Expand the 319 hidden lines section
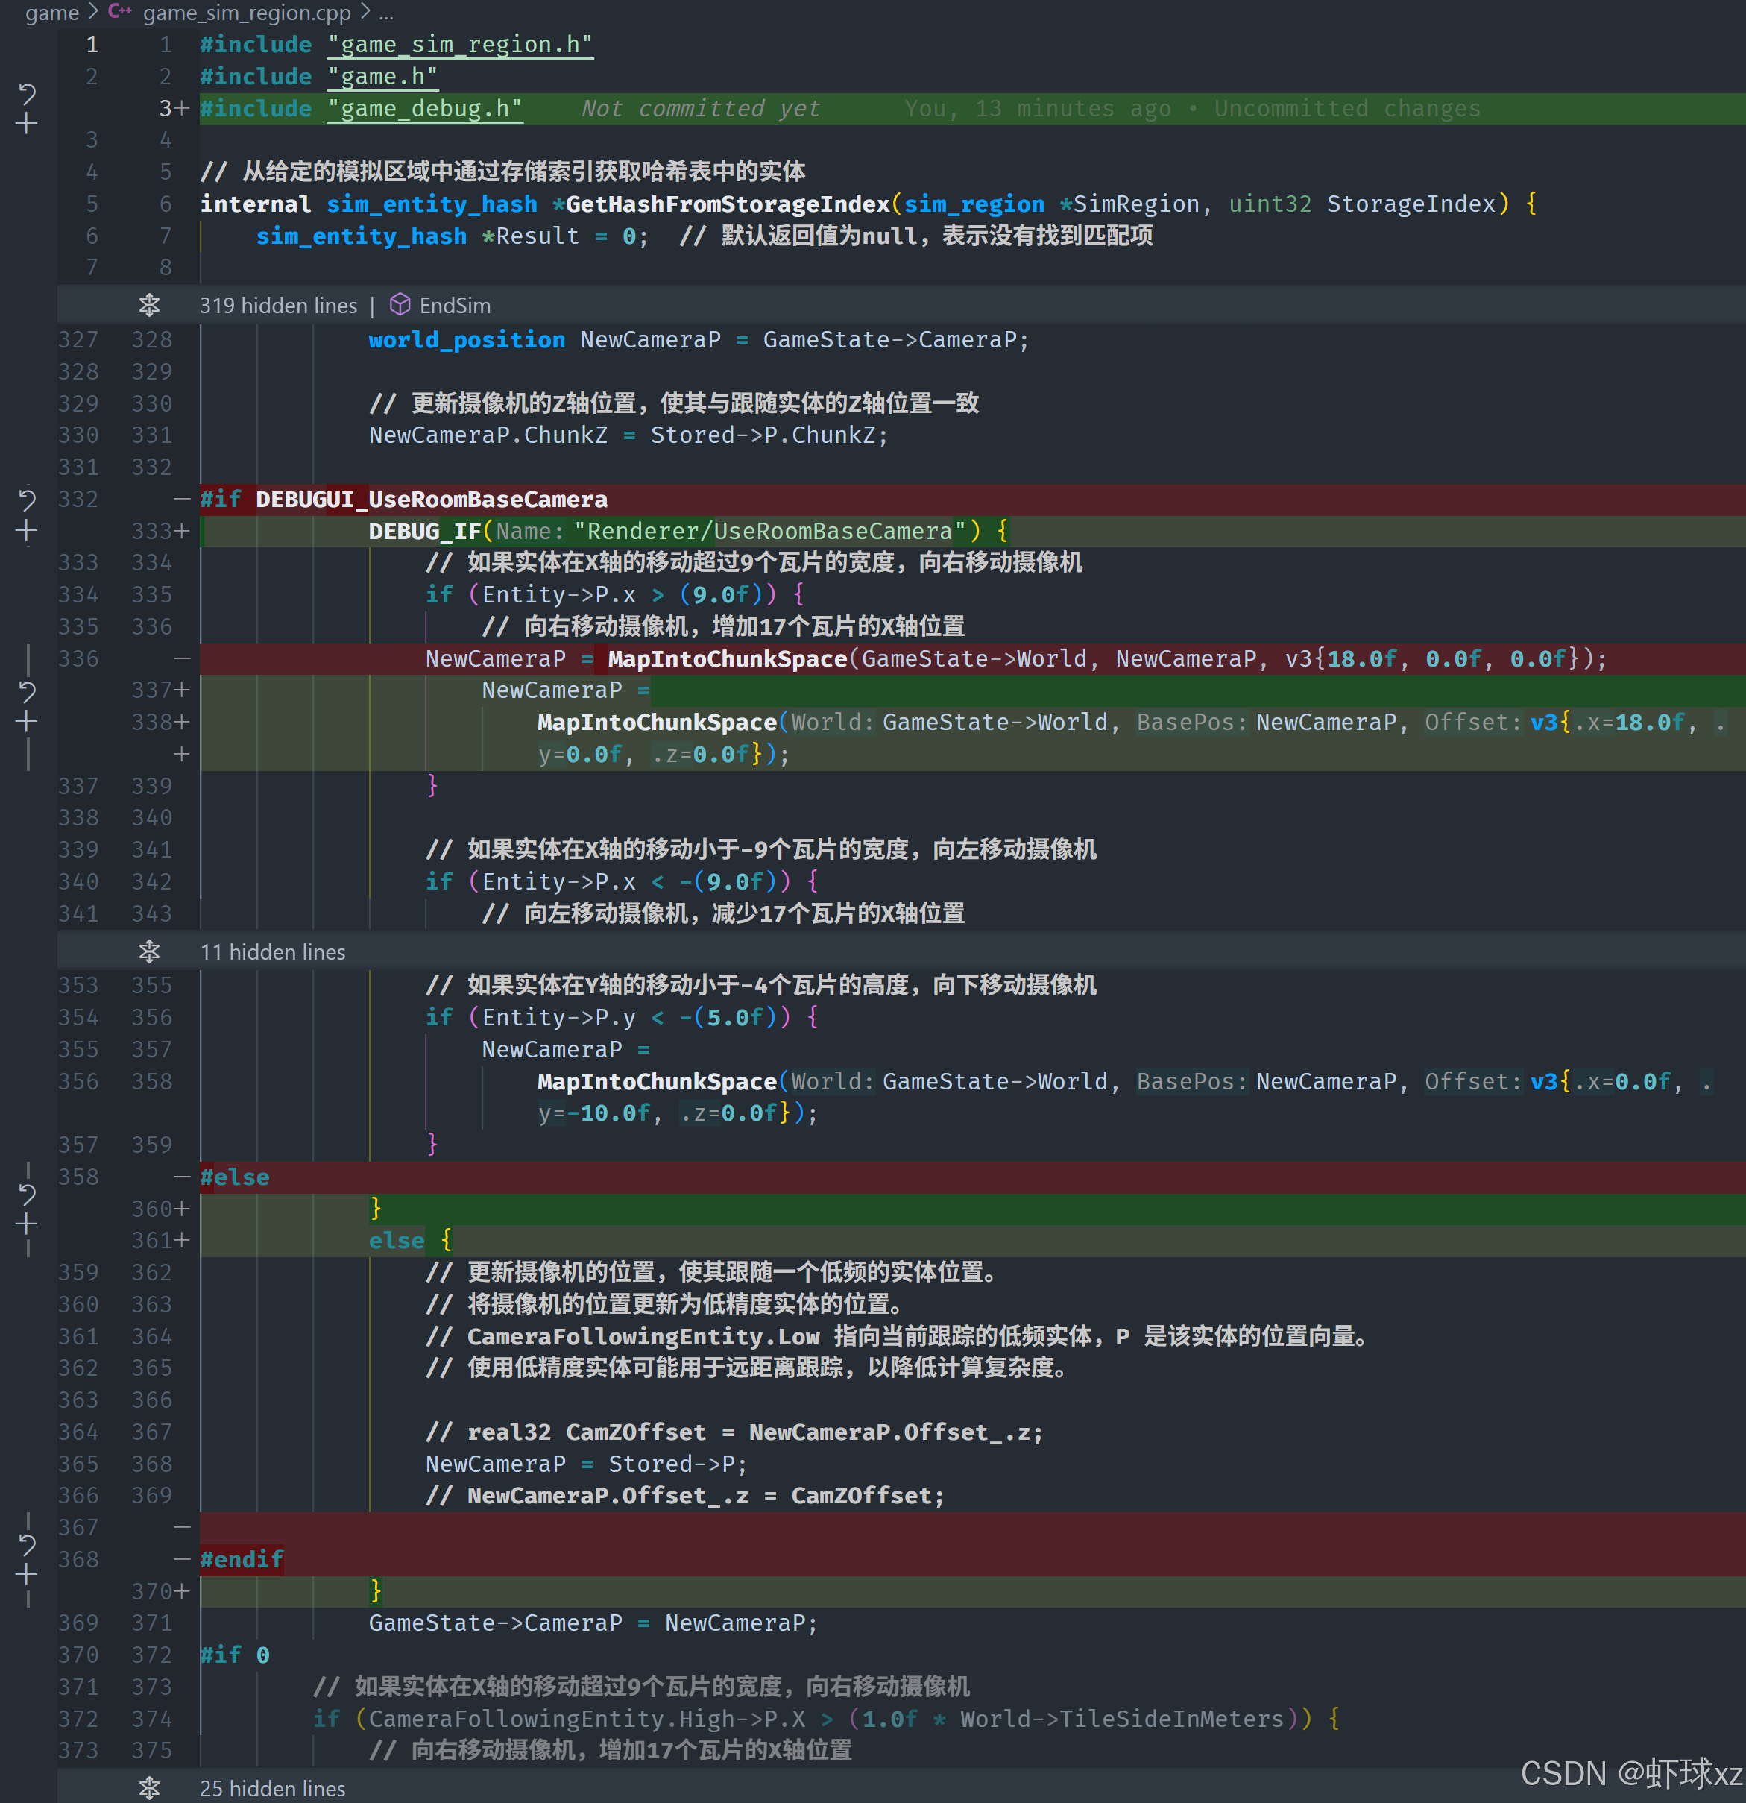The width and height of the screenshot is (1746, 1803). click(x=149, y=306)
